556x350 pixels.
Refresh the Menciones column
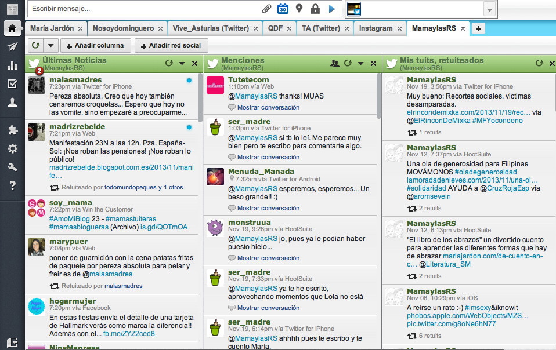point(348,63)
